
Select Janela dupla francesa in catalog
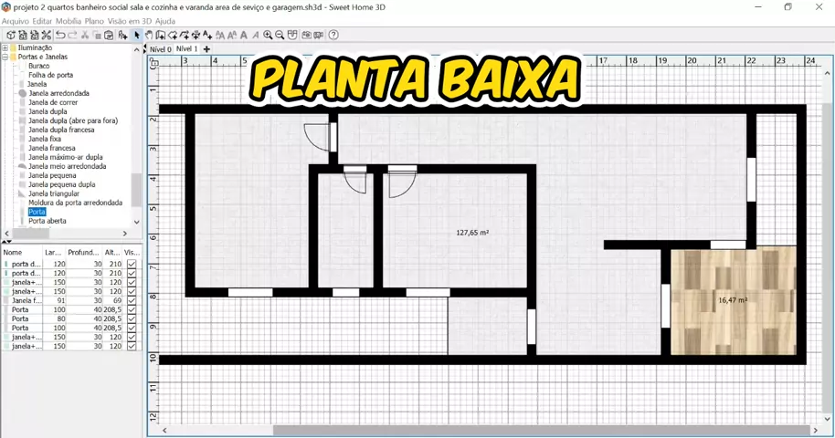coord(61,130)
